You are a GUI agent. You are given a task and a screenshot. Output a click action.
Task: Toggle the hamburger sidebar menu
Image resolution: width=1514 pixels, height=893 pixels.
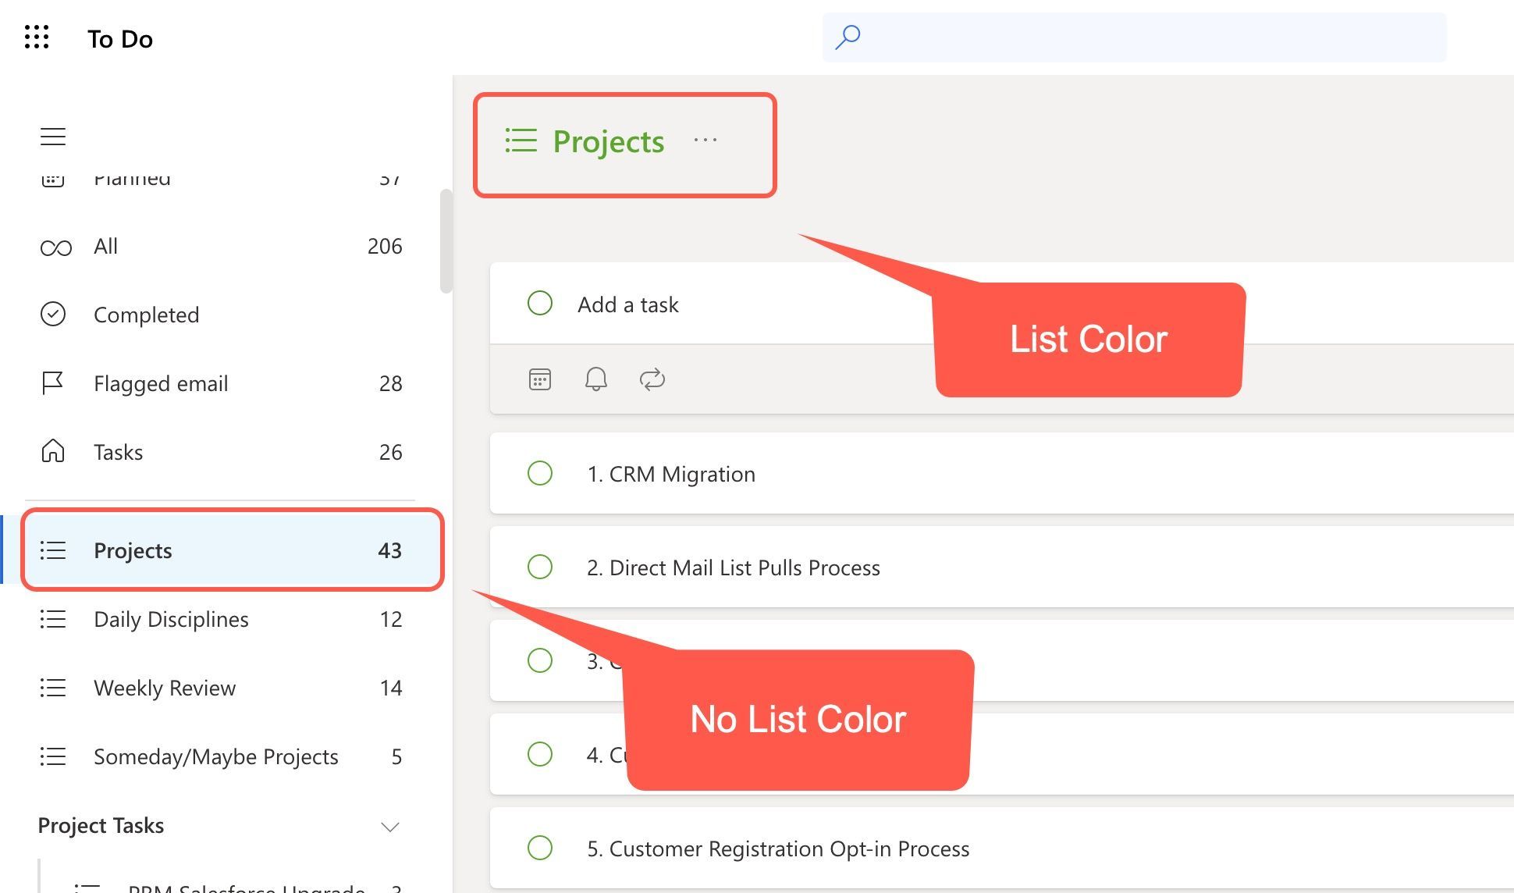53,137
